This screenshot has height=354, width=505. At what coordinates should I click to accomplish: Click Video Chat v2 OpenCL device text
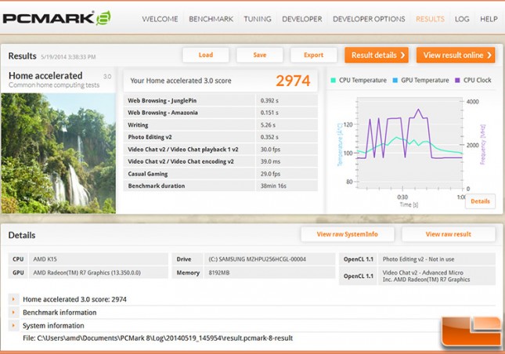[x=426, y=276]
